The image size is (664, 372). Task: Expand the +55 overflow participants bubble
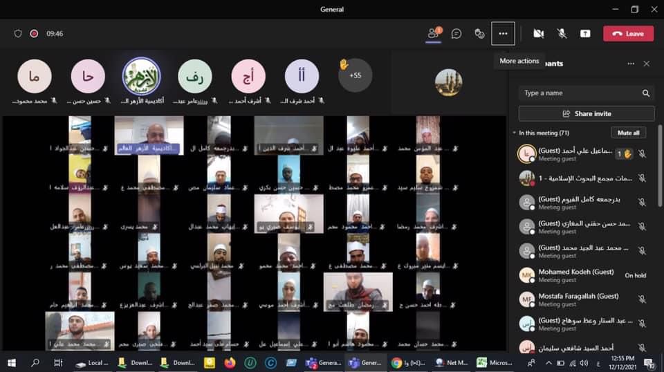355,75
